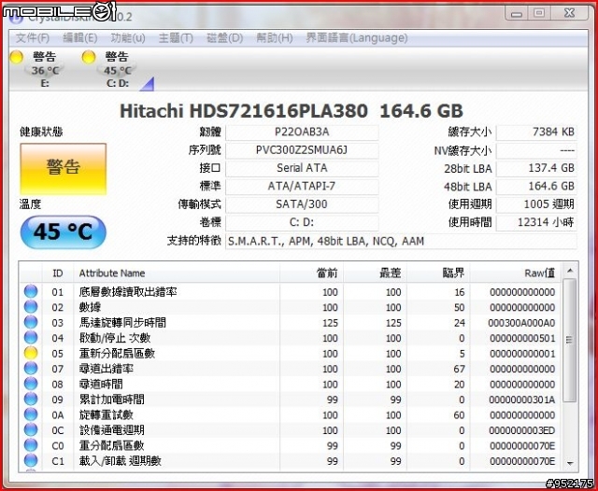598x491 pixels.
Task: Select the 載入/卸載 週期數 attribute row
Action: 290,461
